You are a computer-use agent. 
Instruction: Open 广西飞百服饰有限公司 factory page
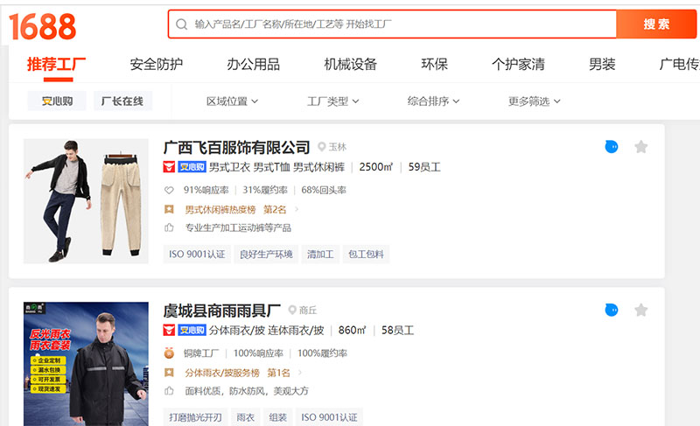(x=236, y=147)
